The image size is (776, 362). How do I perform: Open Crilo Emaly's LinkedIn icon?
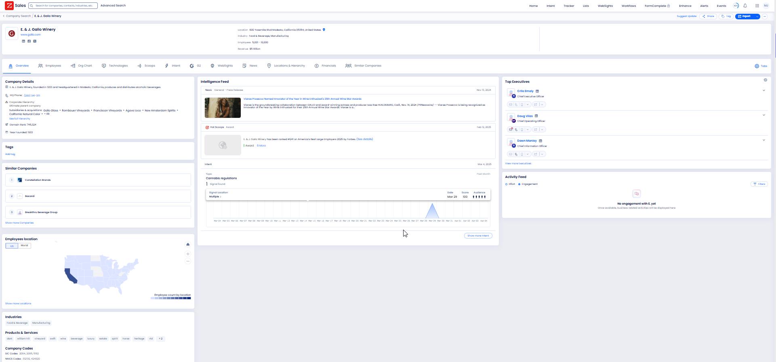point(537,91)
